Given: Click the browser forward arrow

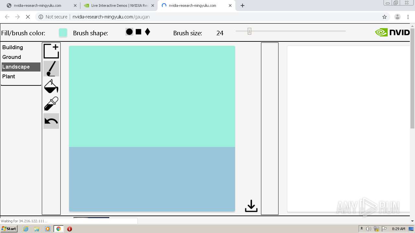Looking at the screenshot, I should [x=18, y=17].
